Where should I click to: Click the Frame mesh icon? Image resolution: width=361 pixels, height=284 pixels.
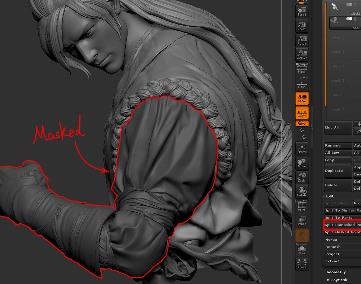pyautogui.click(x=302, y=149)
